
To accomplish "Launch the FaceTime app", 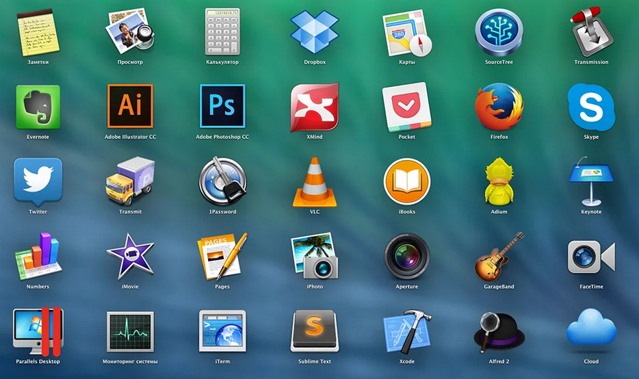I will click(591, 257).
